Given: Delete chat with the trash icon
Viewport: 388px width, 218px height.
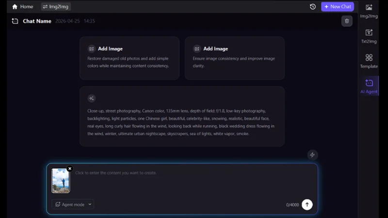Looking at the screenshot, I should [346, 21].
